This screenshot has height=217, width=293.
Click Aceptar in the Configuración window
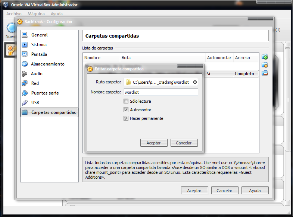(x=194, y=191)
